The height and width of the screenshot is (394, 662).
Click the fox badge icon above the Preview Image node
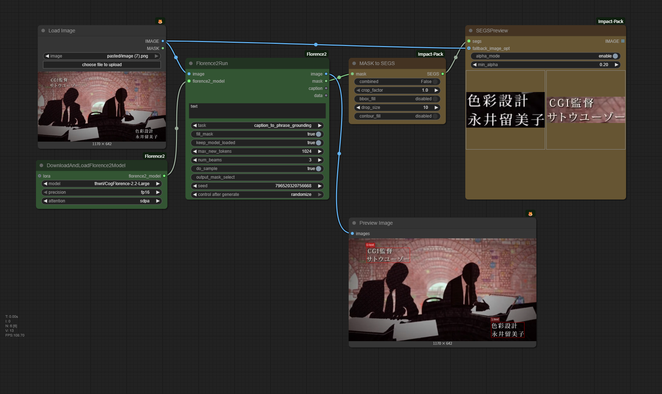coord(530,214)
